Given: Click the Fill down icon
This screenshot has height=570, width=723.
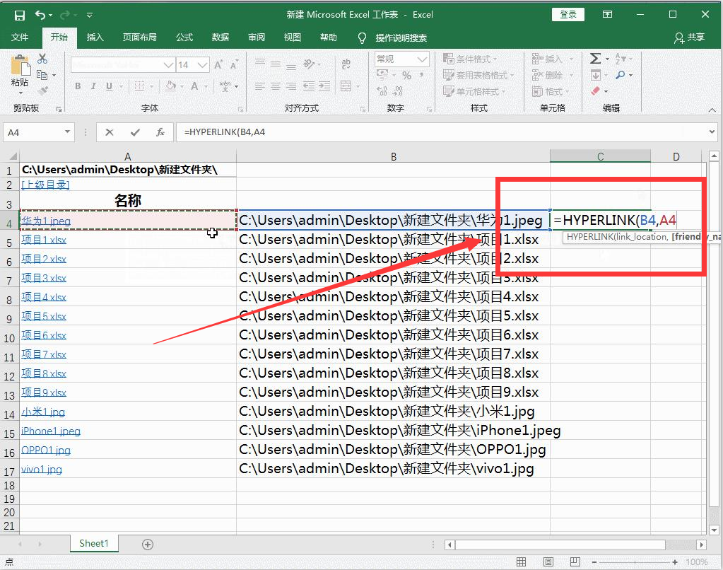Looking at the screenshot, I should click(595, 75).
